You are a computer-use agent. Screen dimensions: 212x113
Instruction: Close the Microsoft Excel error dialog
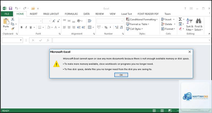pos(189,52)
